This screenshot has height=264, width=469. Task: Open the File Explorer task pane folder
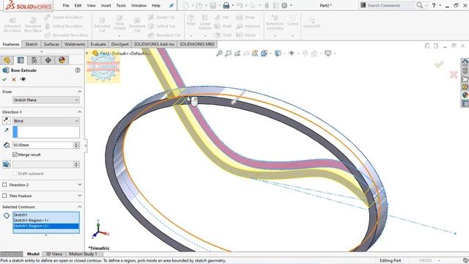pos(465,79)
